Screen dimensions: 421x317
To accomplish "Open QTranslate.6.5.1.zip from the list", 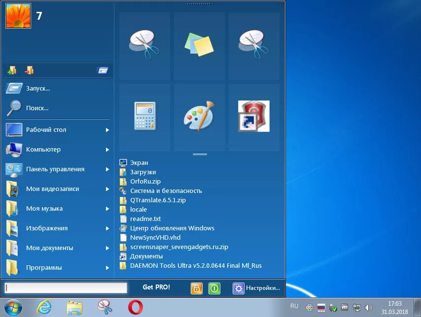I will coord(153,200).
